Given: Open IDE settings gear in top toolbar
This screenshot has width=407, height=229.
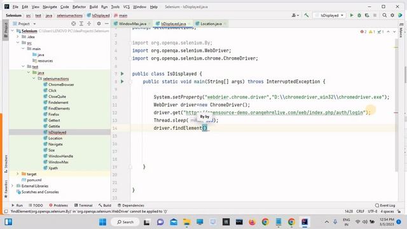Looking at the screenshot, I should click(x=392, y=15).
